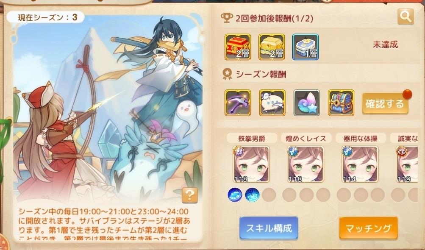Tap first empty skill slot under 煌めくレイス

(289, 194)
